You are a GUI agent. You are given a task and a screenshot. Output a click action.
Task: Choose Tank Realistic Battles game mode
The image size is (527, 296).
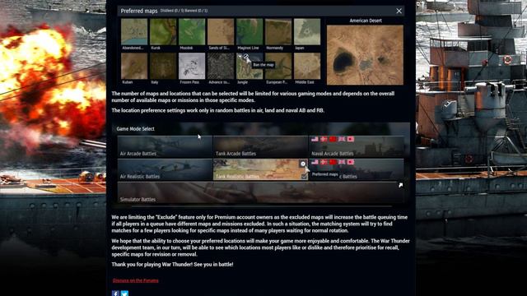click(x=260, y=169)
